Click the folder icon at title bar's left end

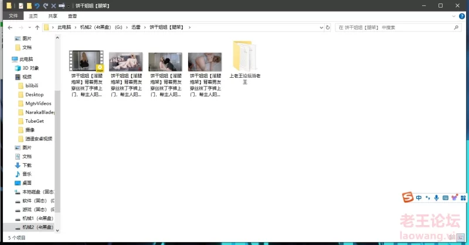pyautogui.click(x=9, y=6)
